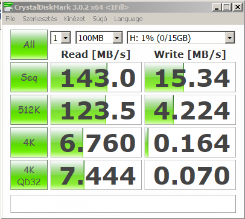Click the Read [MB/s] column header
The height and width of the screenshot is (219, 245).
[x=96, y=54]
